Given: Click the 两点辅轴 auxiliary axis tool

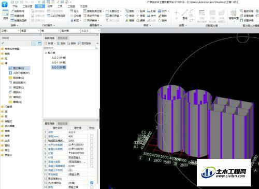Looking at the screenshot, I should (x=91, y=20).
